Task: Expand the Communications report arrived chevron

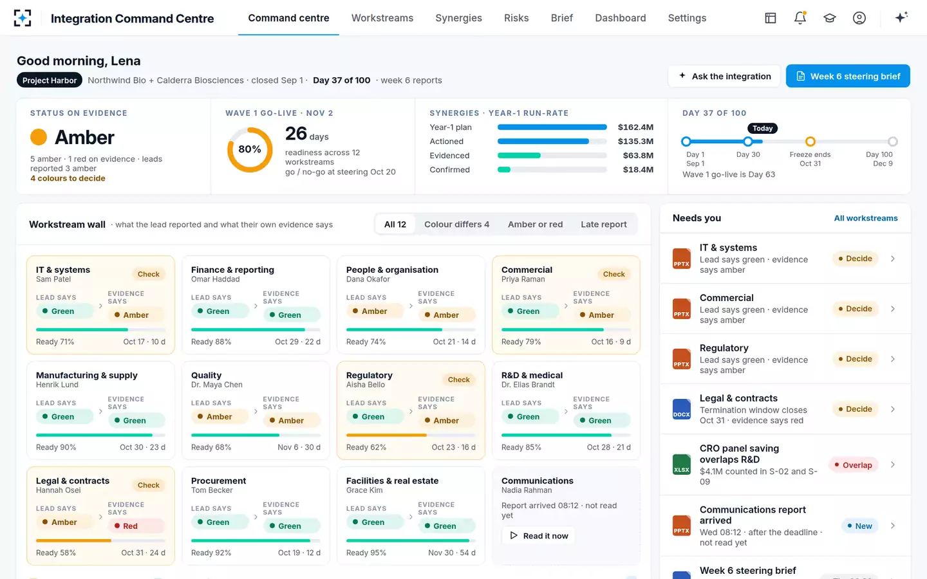Action: (x=893, y=526)
